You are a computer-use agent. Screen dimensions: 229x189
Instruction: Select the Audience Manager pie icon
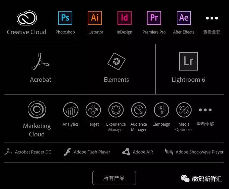(x=139, y=110)
